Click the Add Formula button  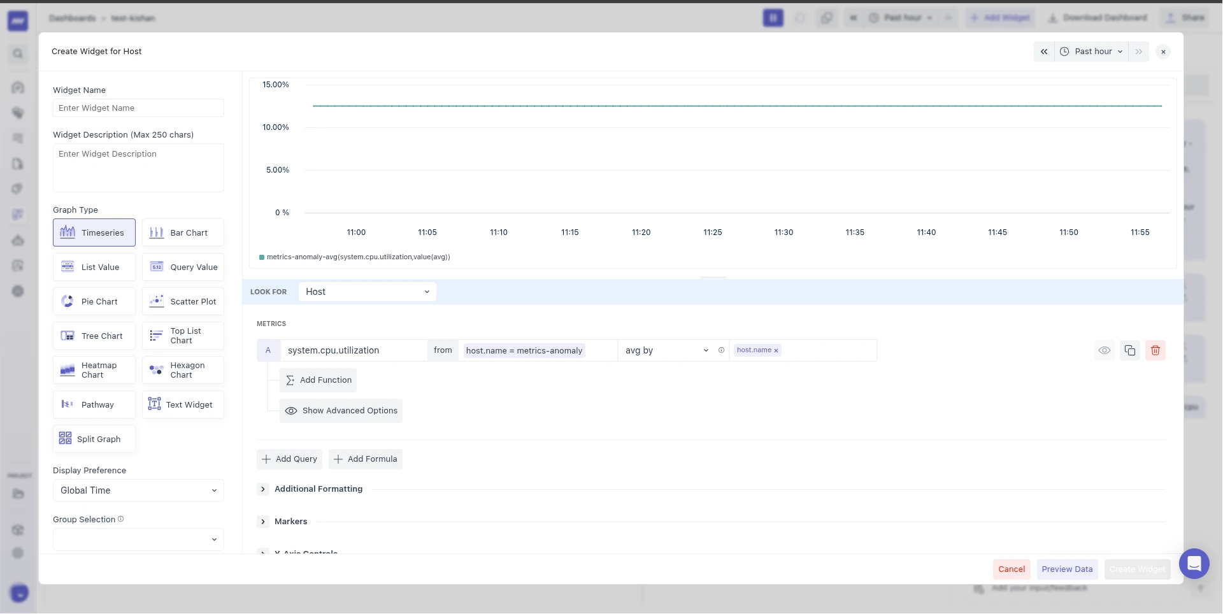tap(366, 459)
